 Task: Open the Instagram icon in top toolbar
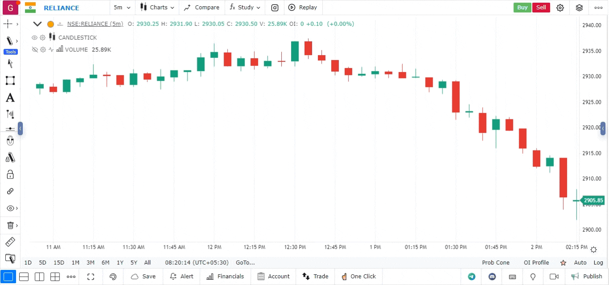(x=275, y=8)
